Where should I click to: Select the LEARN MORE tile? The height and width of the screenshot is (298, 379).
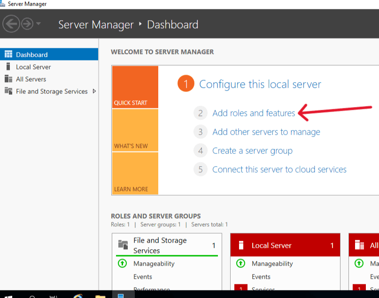(x=135, y=173)
